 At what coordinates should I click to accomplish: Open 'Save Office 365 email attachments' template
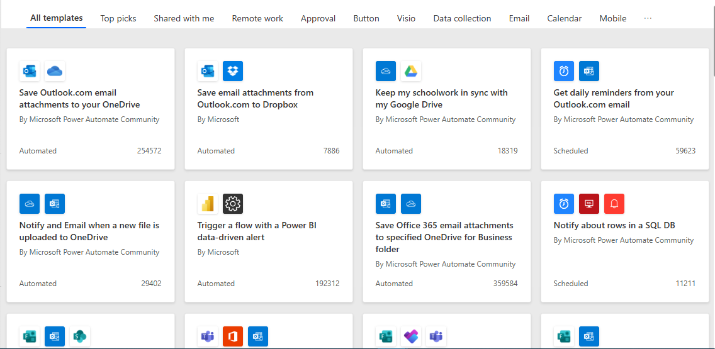[446, 241]
